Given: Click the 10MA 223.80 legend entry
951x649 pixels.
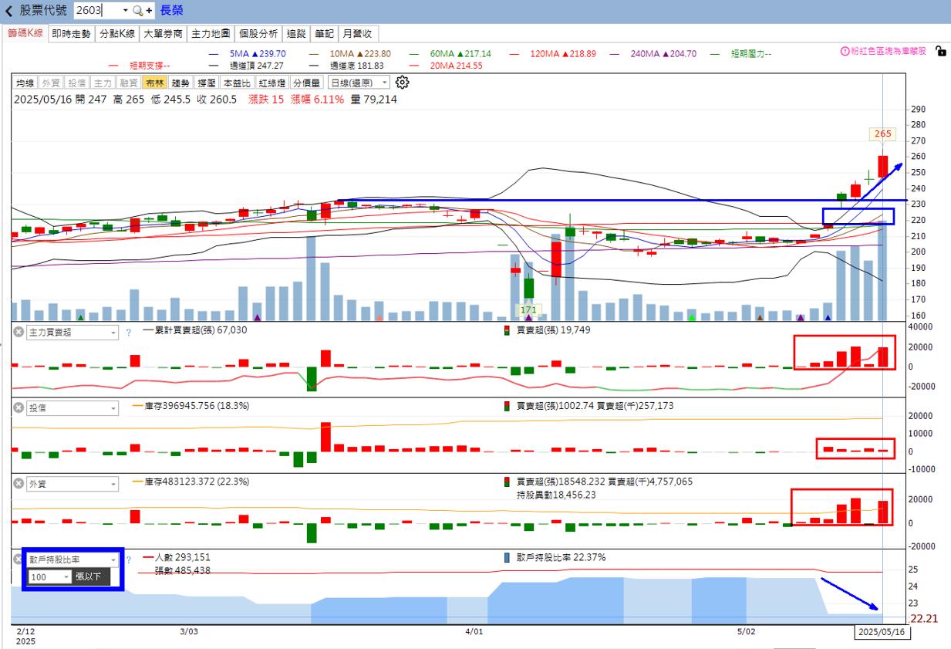Looking at the screenshot, I should pyautogui.click(x=349, y=54).
